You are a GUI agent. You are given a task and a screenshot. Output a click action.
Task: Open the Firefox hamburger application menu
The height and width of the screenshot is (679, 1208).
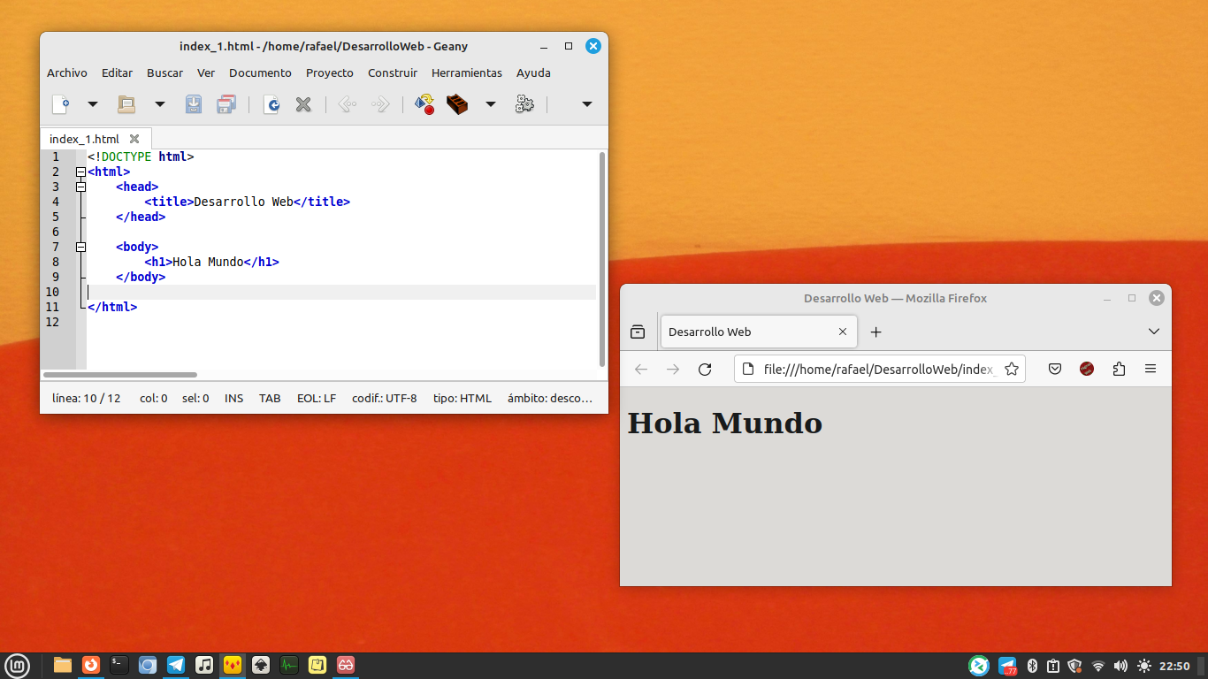pos(1151,370)
